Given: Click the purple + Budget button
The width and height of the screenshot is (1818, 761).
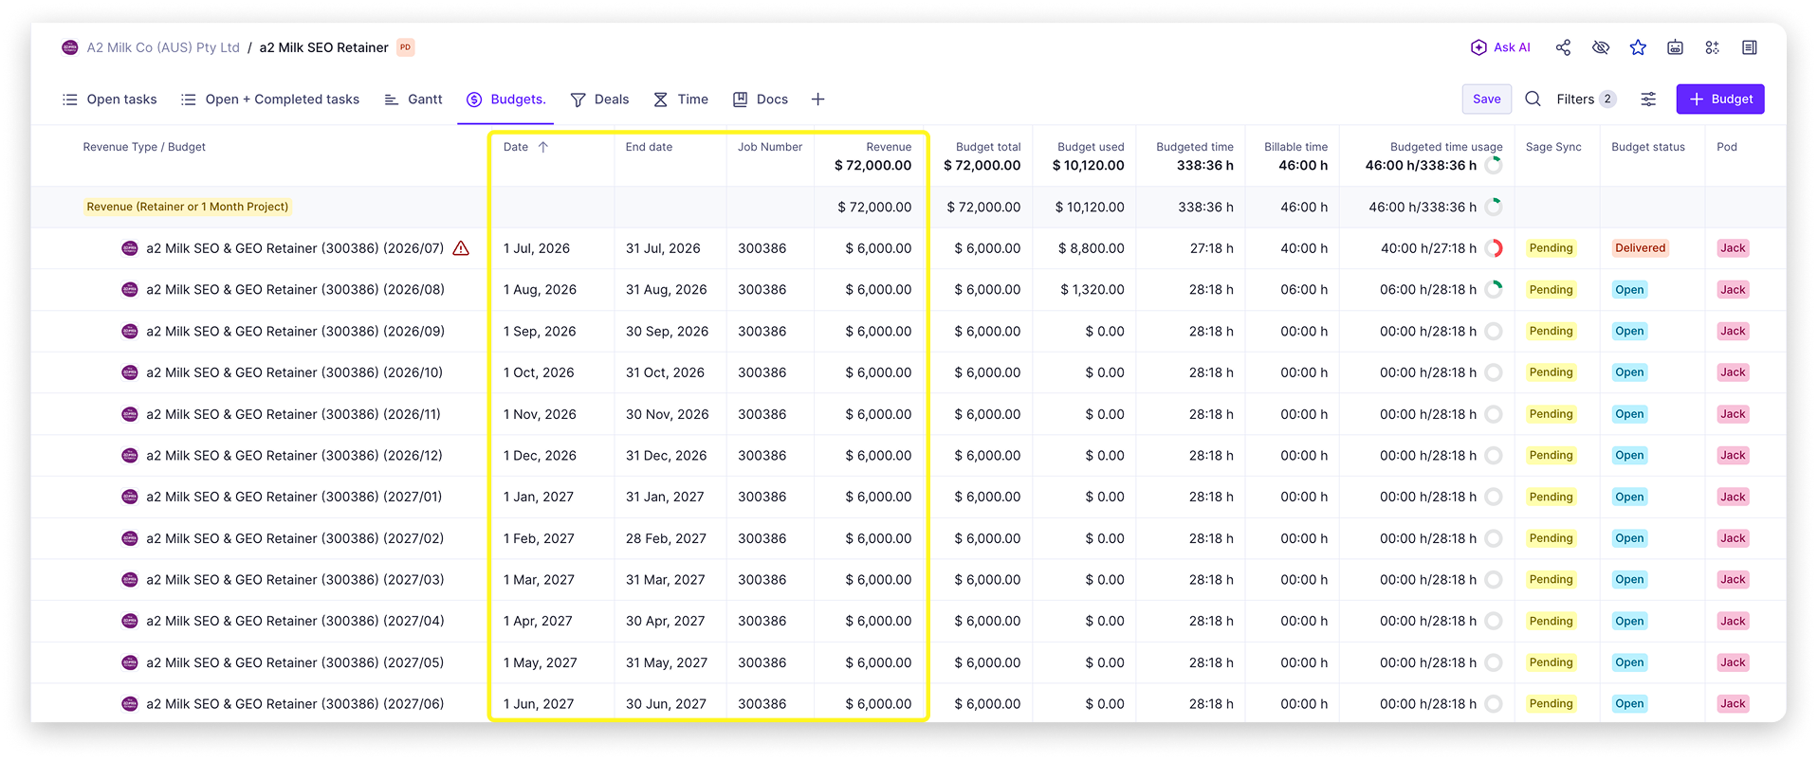Looking at the screenshot, I should (1719, 99).
